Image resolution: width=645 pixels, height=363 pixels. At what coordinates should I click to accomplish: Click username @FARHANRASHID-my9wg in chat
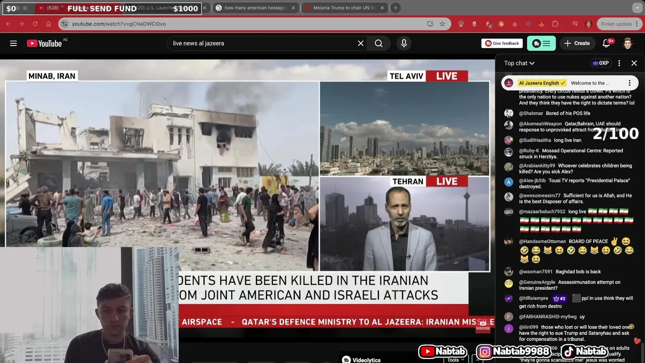[548, 317]
